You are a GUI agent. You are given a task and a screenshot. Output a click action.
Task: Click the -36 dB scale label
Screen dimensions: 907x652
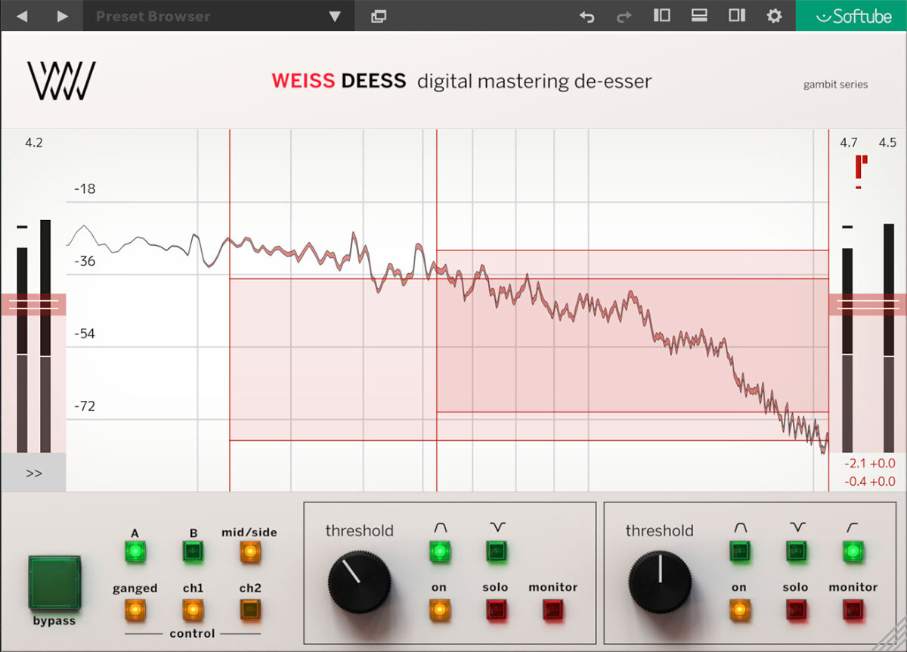point(85,261)
